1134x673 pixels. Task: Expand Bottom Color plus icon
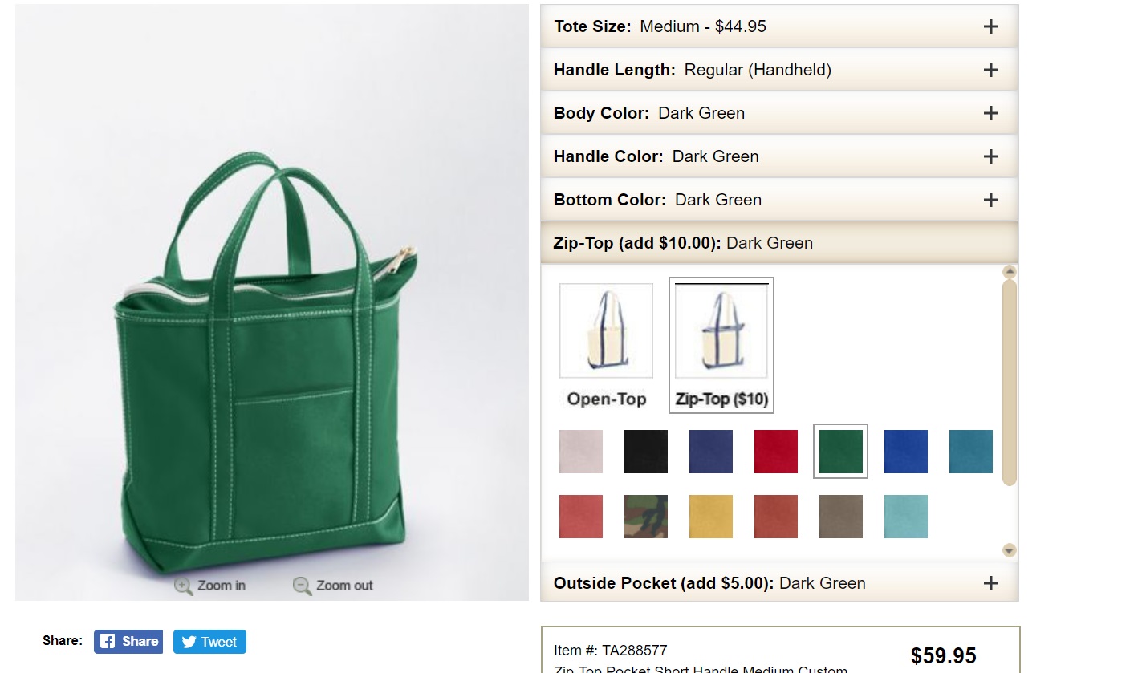(991, 200)
